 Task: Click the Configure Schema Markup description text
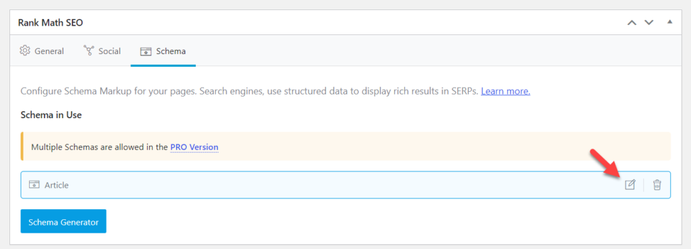click(250, 92)
